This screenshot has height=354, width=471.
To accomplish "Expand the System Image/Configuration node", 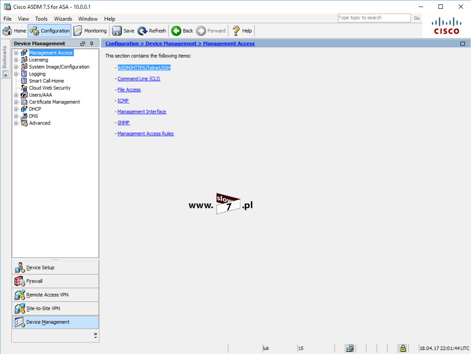I will [16, 67].
